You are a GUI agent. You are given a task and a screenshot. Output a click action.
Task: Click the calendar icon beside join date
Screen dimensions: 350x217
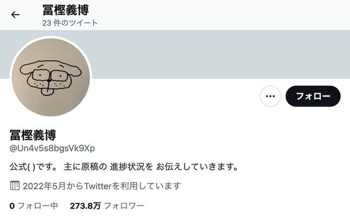15,186
